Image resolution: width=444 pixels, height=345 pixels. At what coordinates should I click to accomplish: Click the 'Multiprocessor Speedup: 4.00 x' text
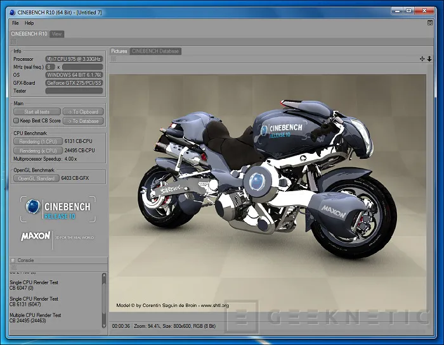coord(45,159)
